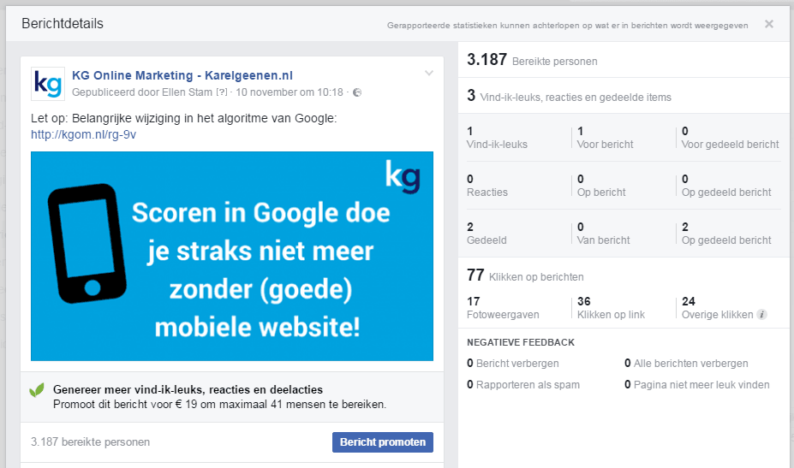Click the Alle berichten verbergen count
The width and height of the screenshot is (794, 468).
click(x=686, y=364)
